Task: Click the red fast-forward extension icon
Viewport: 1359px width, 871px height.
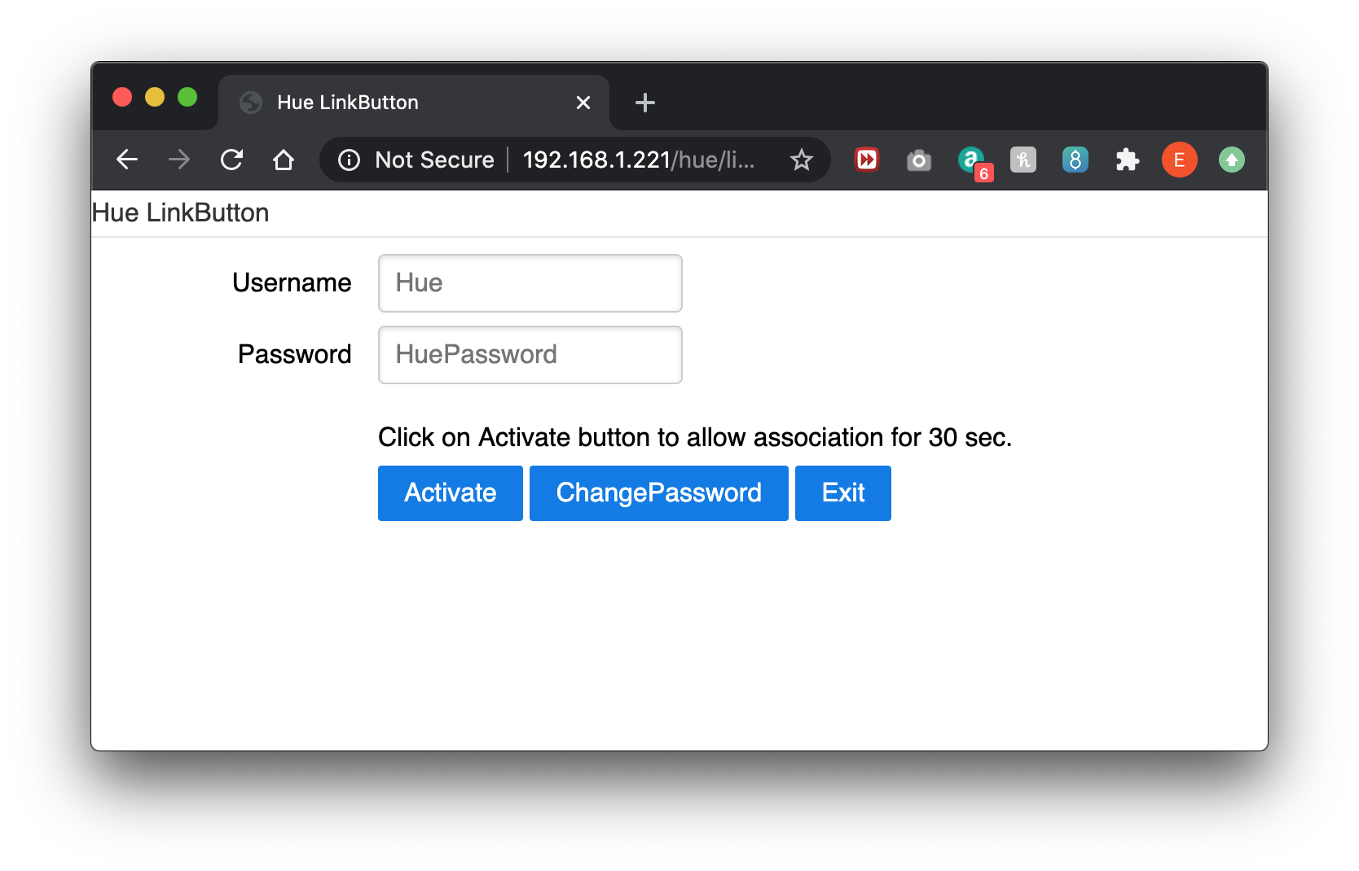Action: [x=866, y=160]
